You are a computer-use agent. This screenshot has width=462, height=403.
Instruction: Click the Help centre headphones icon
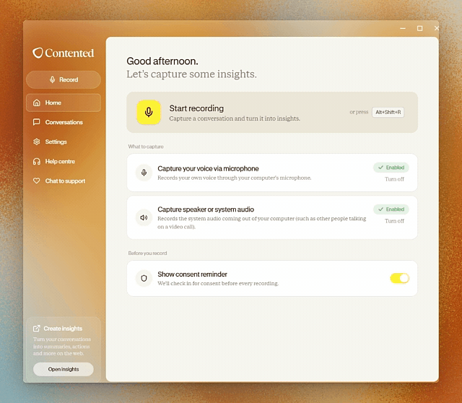coord(37,161)
